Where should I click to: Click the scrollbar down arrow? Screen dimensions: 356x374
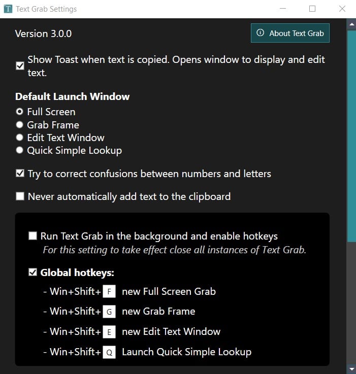coord(351,368)
